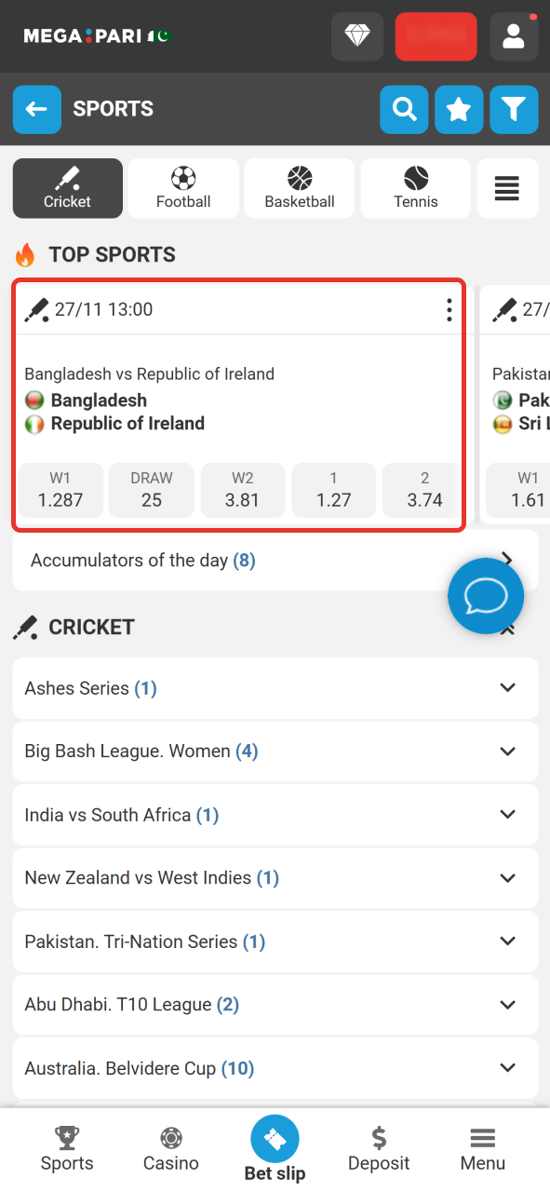Viewport: 550px width, 1192px height.
Task: Expand the Abu Dhabi. T10 League section
Action: 275,1004
